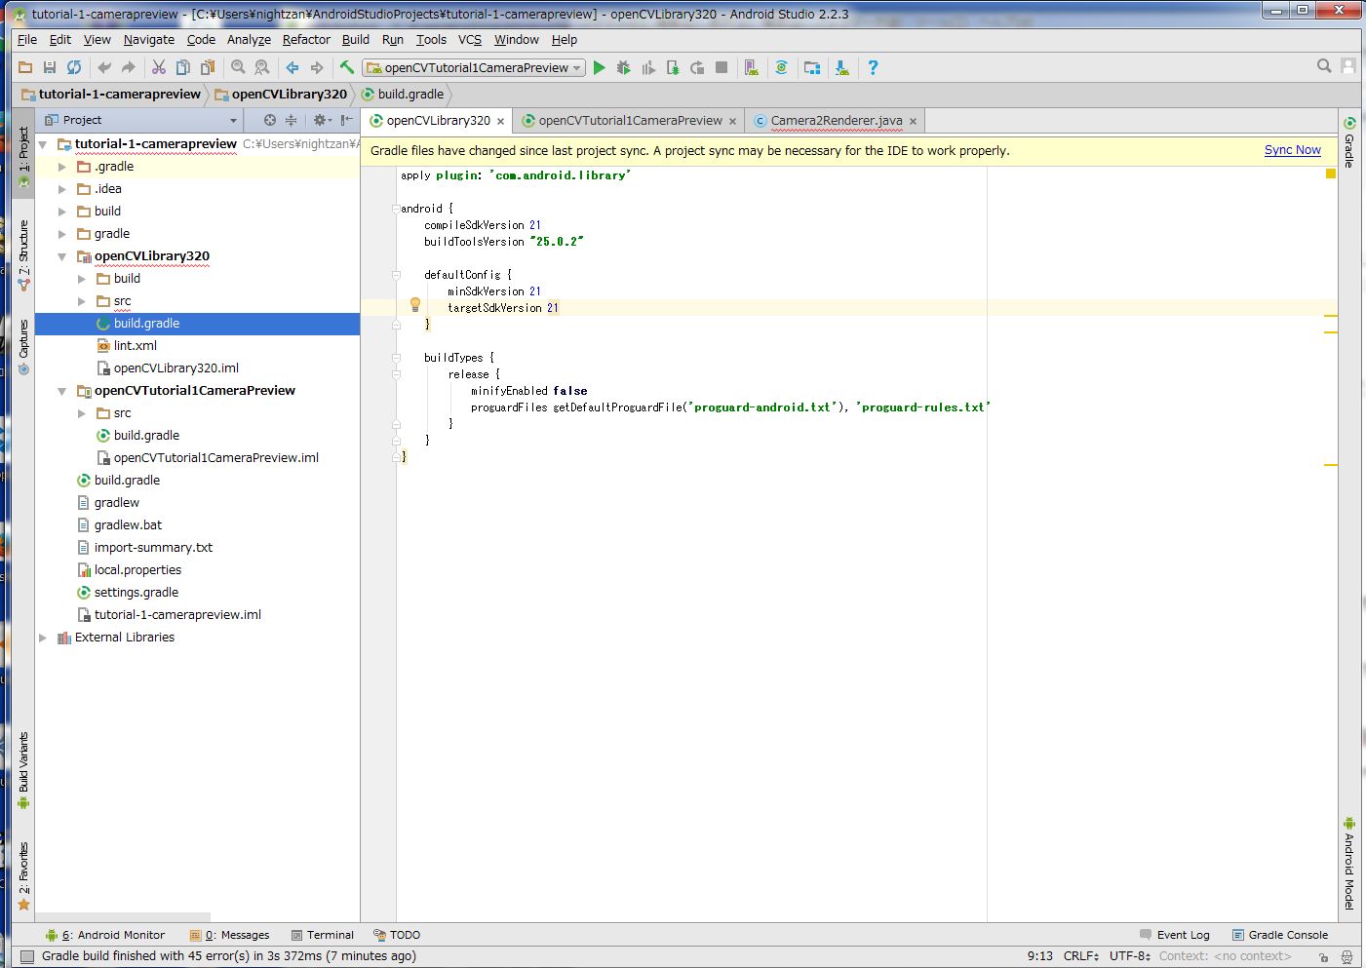Click the Search Everywhere magnifier icon

(1324, 65)
